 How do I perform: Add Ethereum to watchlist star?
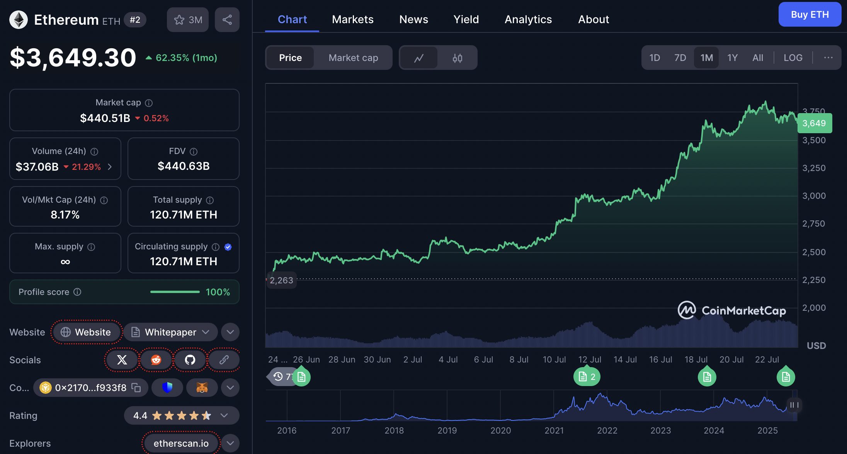188,20
